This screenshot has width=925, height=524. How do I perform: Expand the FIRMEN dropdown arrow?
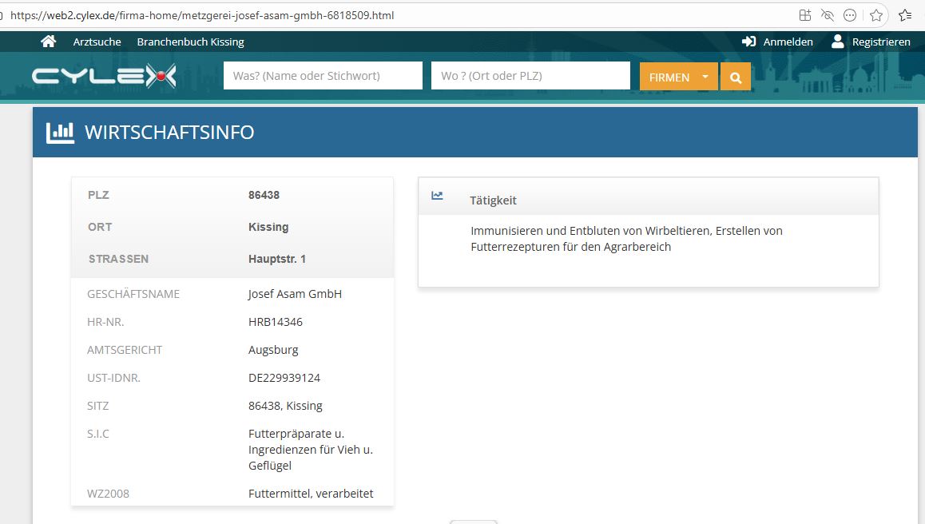click(x=705, y=77)
